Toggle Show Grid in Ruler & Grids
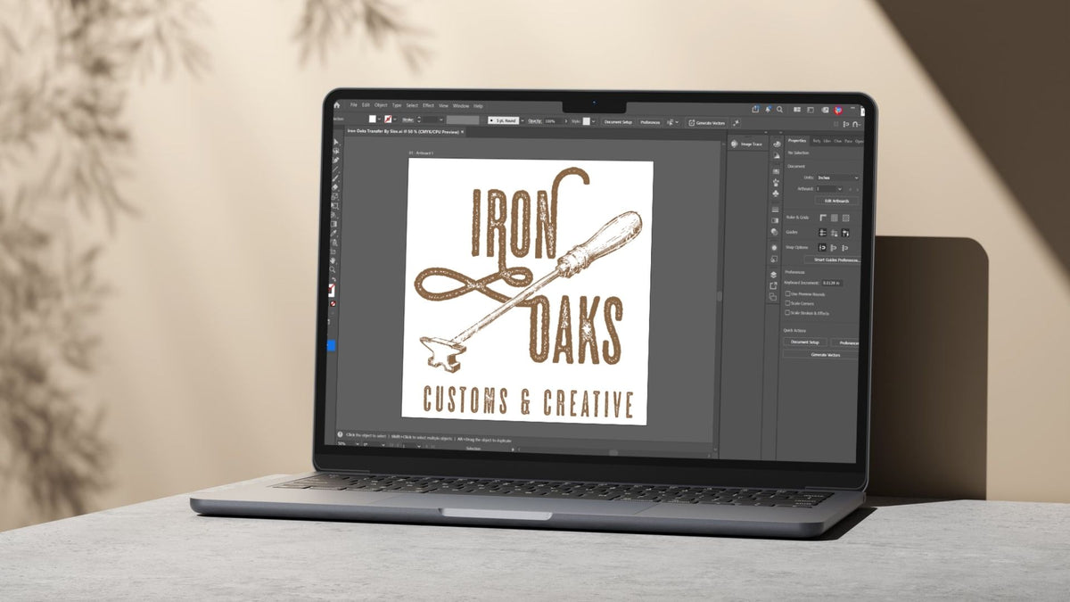Image resolution: width=1070 pixels, height=602 pixels. (x=834, y=218)
